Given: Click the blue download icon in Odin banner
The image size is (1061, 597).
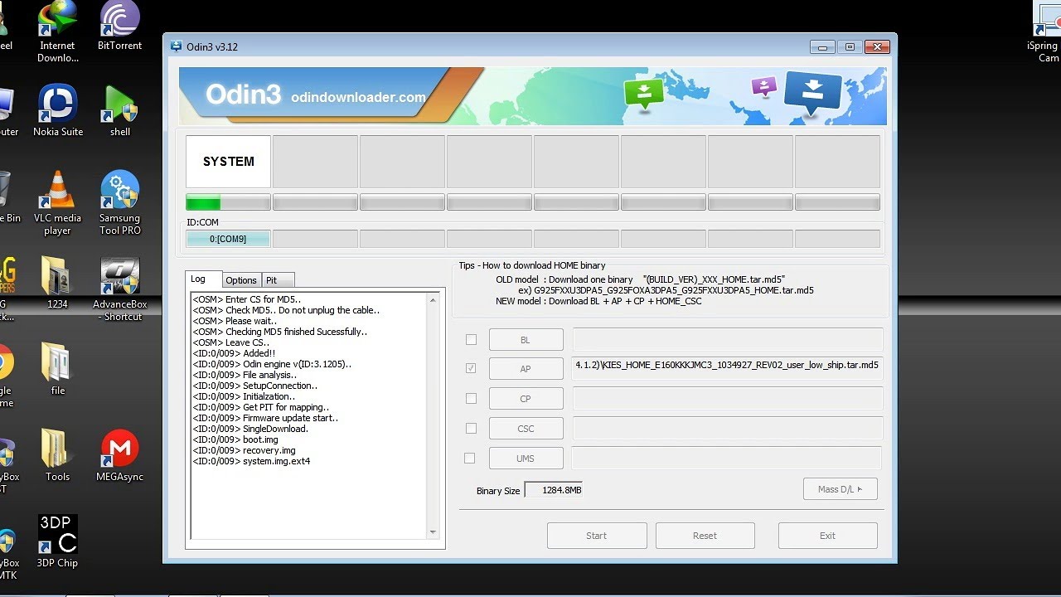Looking at the screenshot, I should click(x=812, y=94).
